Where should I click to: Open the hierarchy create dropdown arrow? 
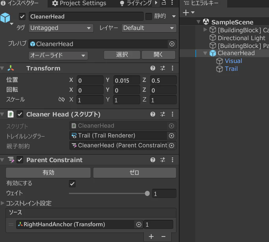(x=193, y=12)
